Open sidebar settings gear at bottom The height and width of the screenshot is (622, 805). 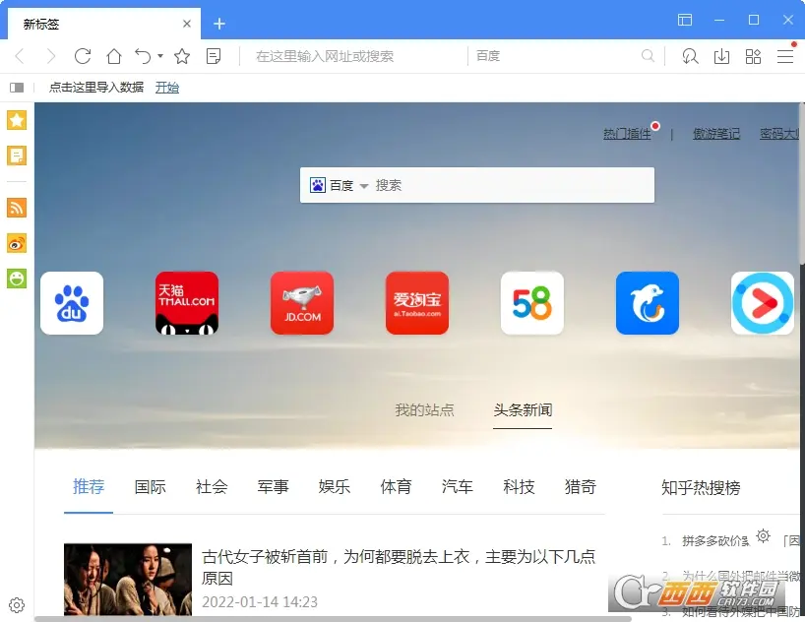17,605
